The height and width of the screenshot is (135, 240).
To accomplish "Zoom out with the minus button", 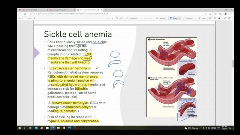I will pos(108,18).
